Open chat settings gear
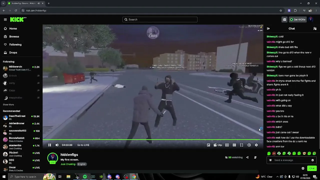 pyautogui.click(x=303, y=168)
